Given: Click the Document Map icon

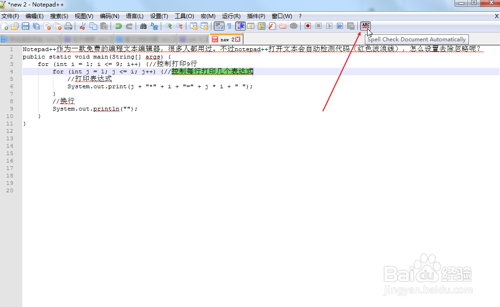Looking at the screenshot, I should pos(262,26).
